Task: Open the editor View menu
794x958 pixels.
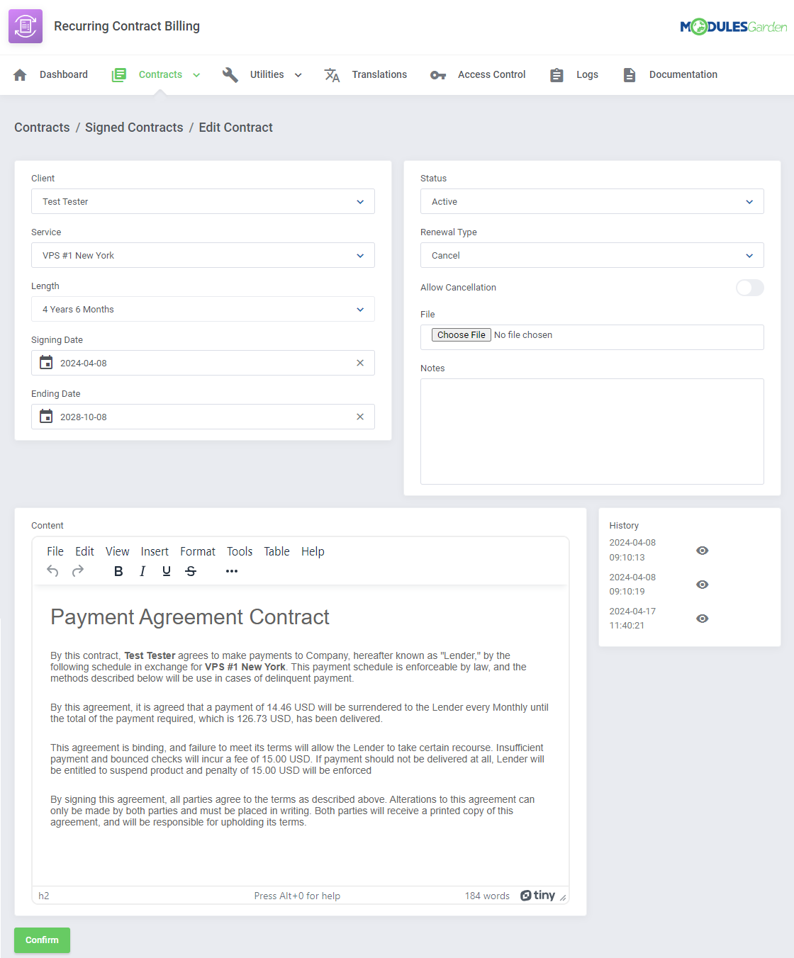Action: (118, 551)
